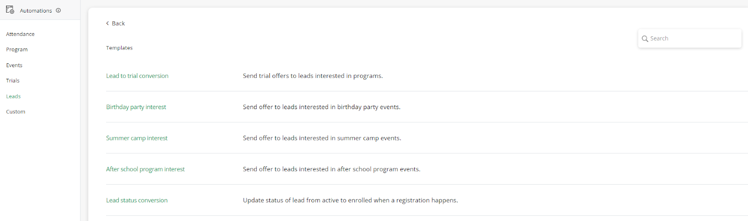Open Lead to trial conversion template

(137, 76)
